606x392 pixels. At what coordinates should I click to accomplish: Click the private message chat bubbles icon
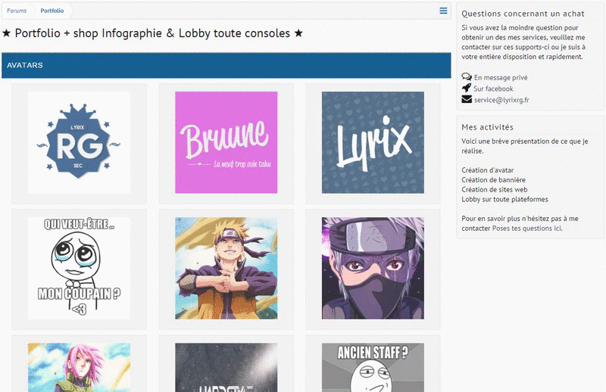(x=467, y=77)
